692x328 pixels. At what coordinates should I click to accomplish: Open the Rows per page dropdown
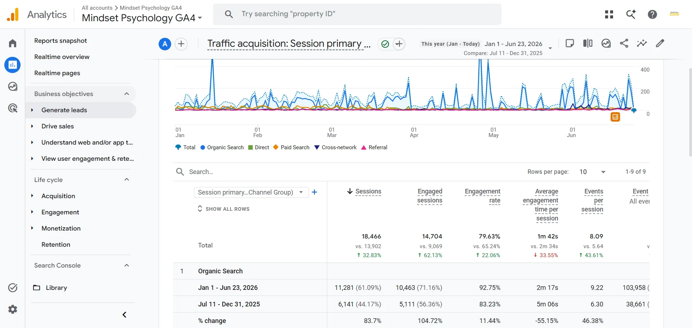[x=592, y=172]
